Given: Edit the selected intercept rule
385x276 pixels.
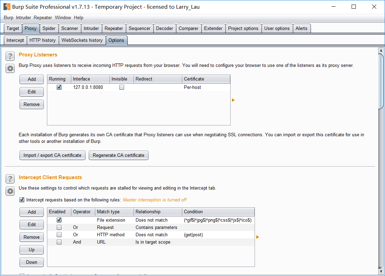Looking at the screenshot, I should [32, 224].
